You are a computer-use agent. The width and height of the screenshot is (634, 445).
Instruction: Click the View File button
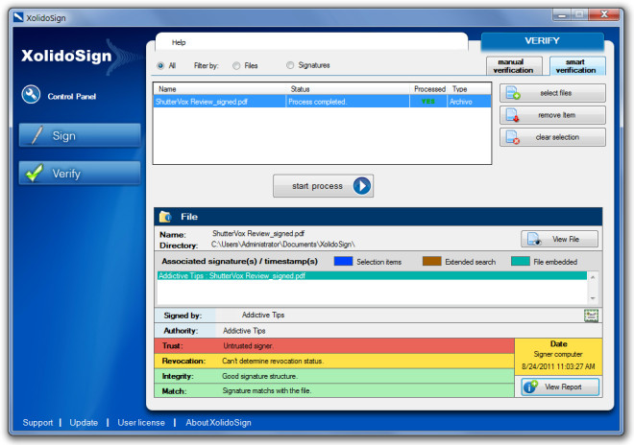[x=559, y=239]
